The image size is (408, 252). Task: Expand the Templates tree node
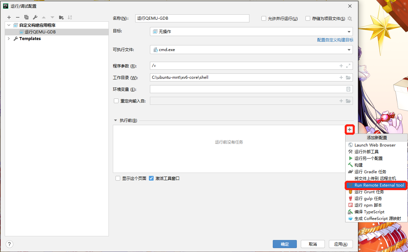tap(9, 39)
